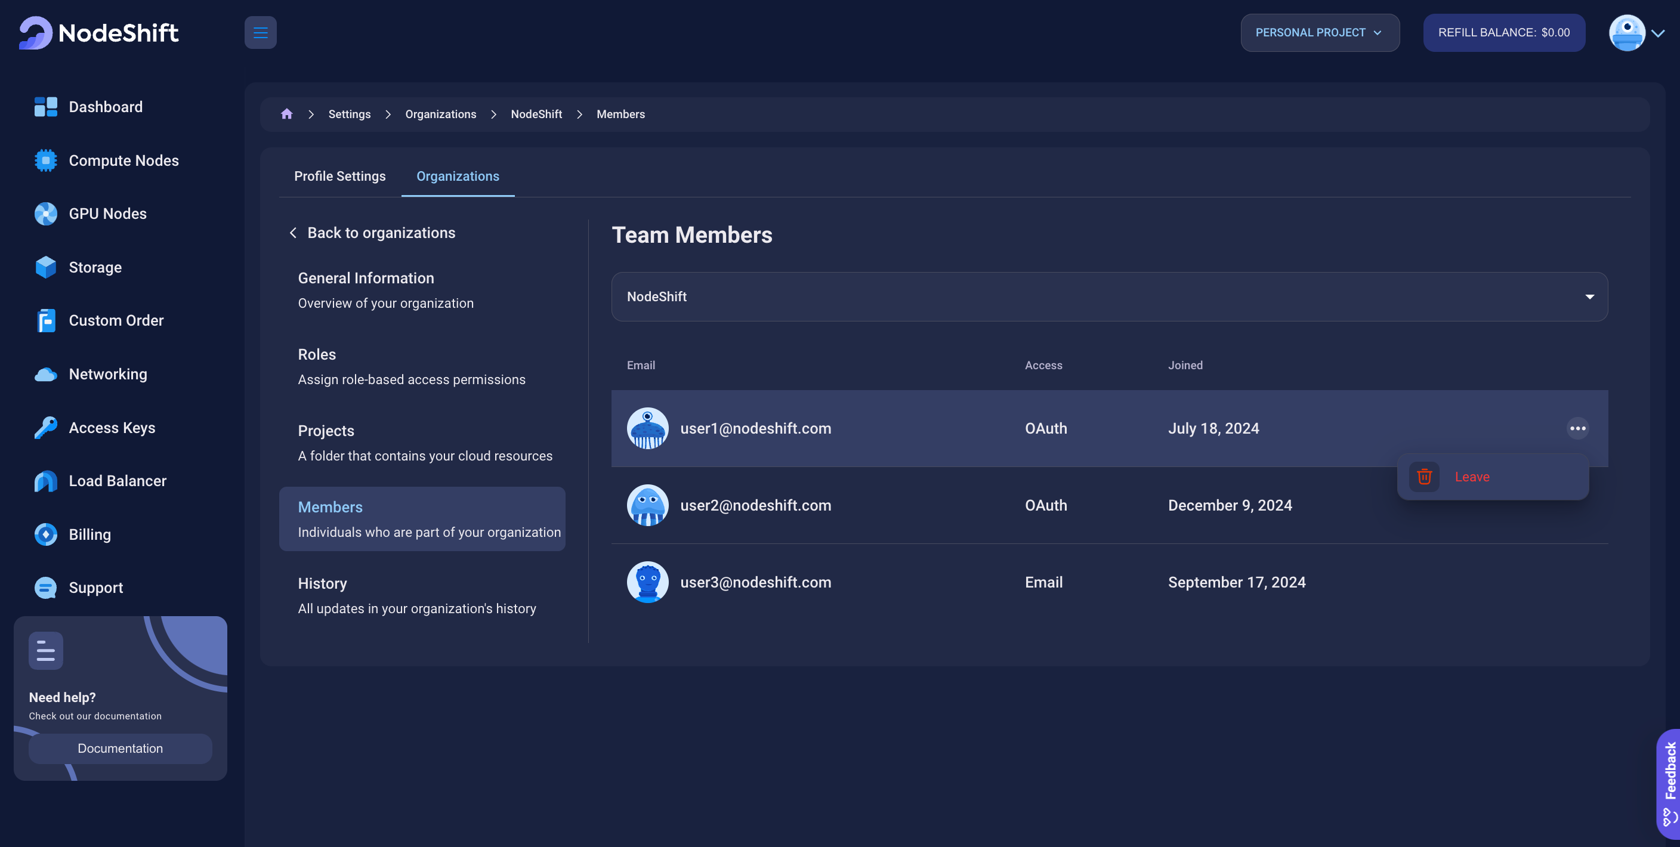Click the July 18, 2024 joined date
Viewport: 1680px width, 847px height.
1213,428
